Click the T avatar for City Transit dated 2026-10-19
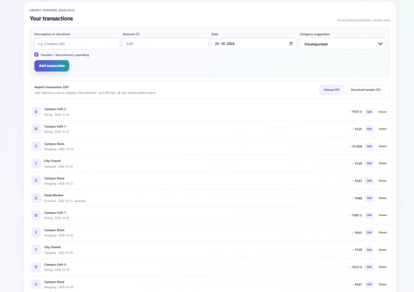Screen dimensions: 414x292 click(36, 250)
